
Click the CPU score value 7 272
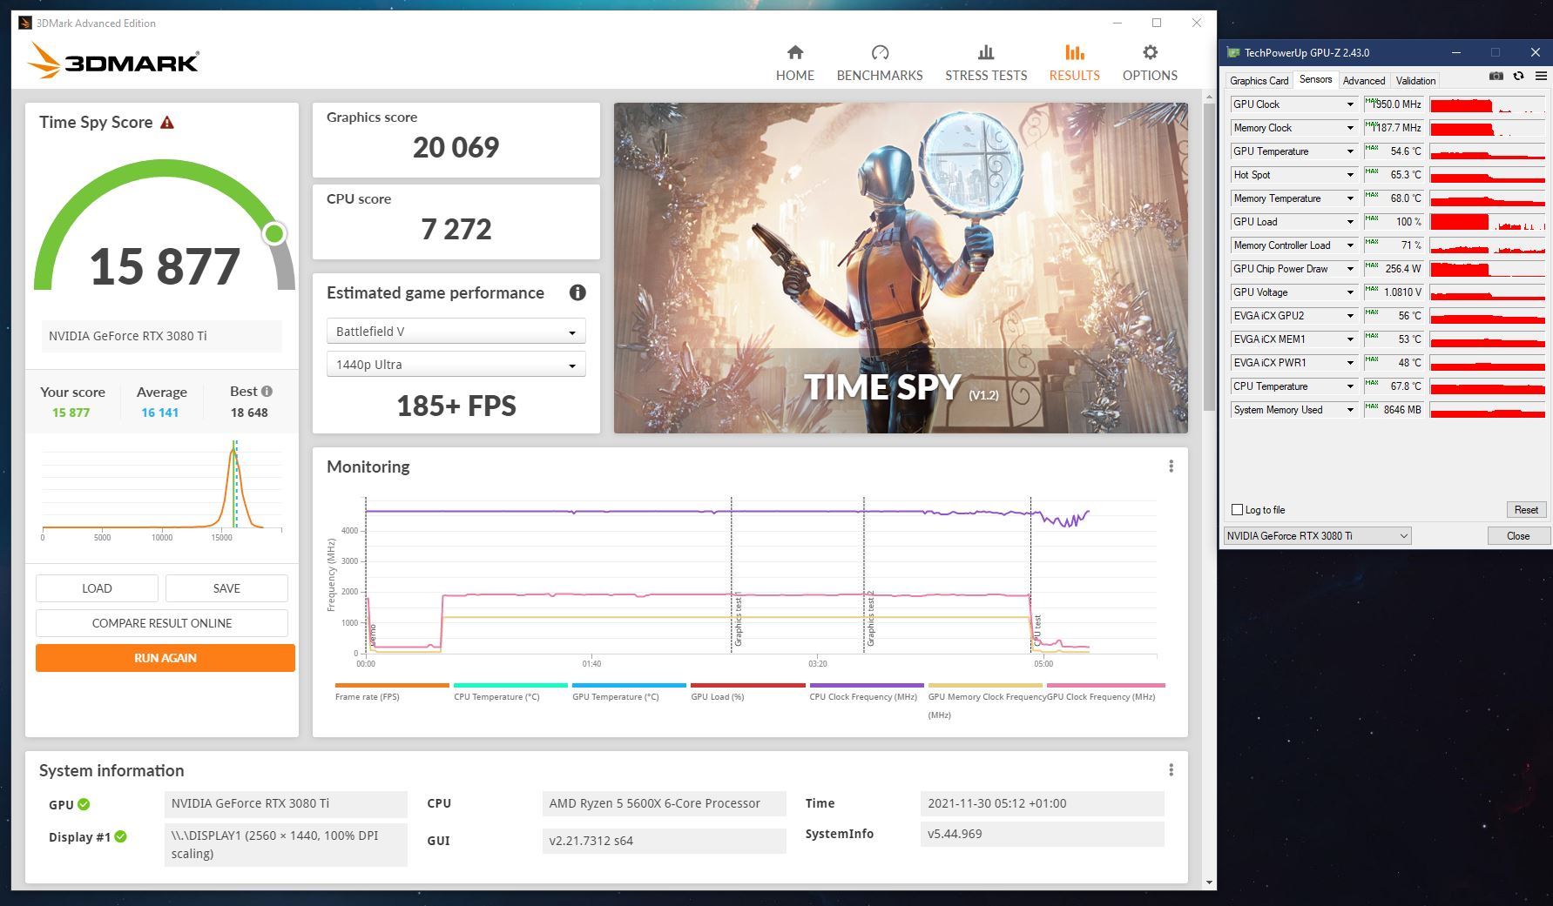tap(456, 230)
